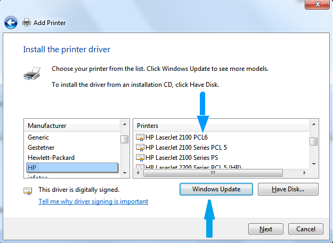Open Tell me why driver signing is important

93,201
